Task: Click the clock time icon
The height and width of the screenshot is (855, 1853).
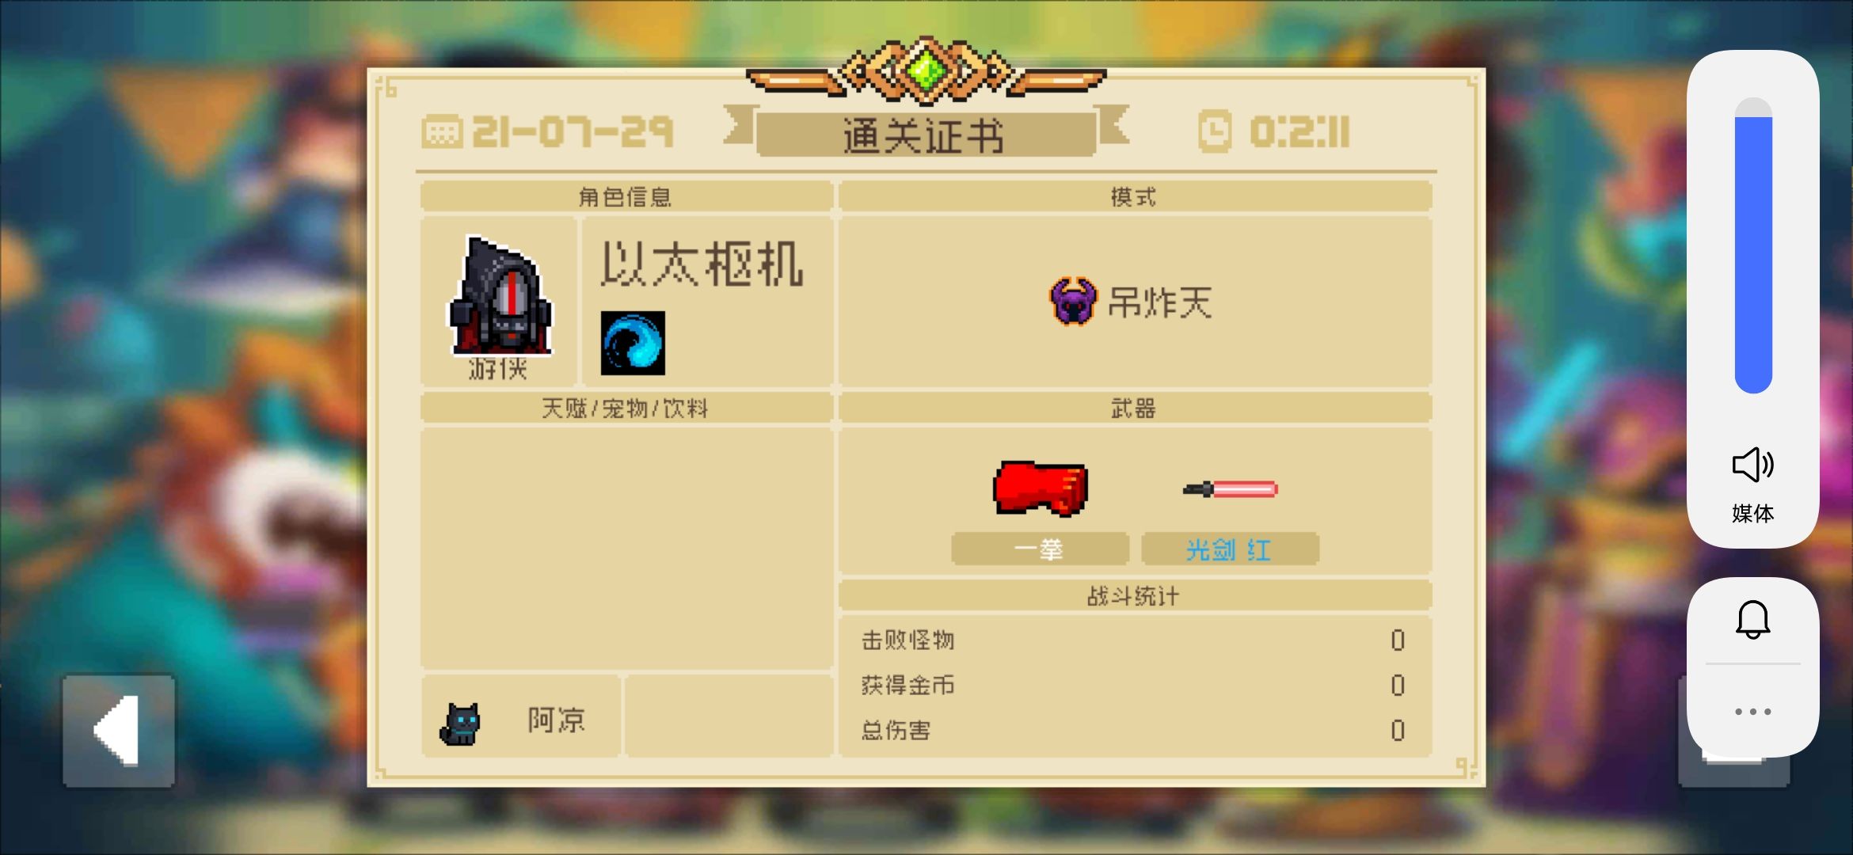Action: pos(1214,131)
